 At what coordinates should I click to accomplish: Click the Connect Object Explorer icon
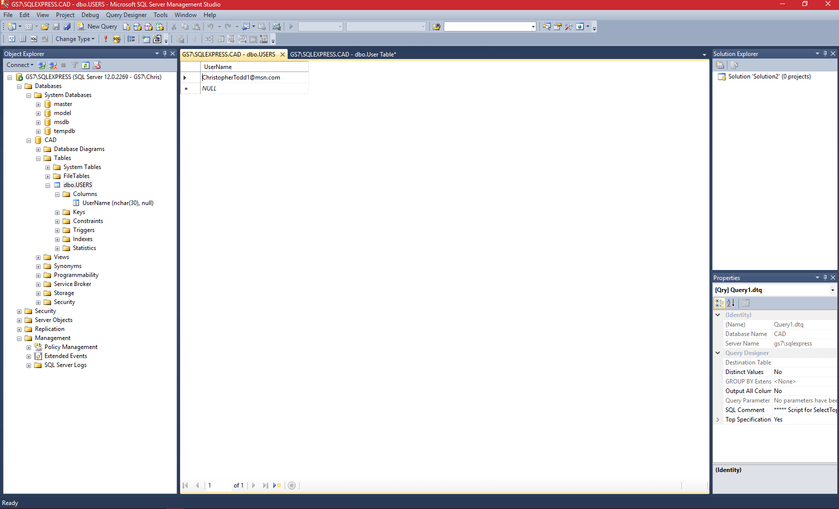pos(42,65)
